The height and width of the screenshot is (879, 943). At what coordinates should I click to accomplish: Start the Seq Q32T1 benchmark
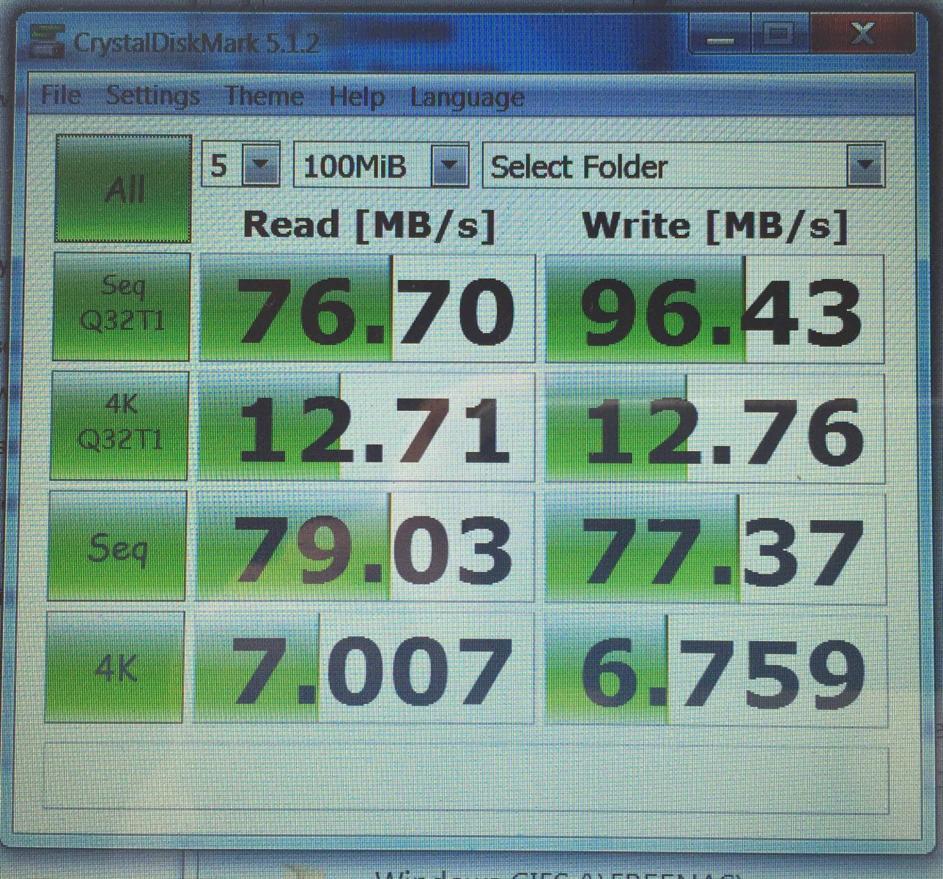point(122,307)
